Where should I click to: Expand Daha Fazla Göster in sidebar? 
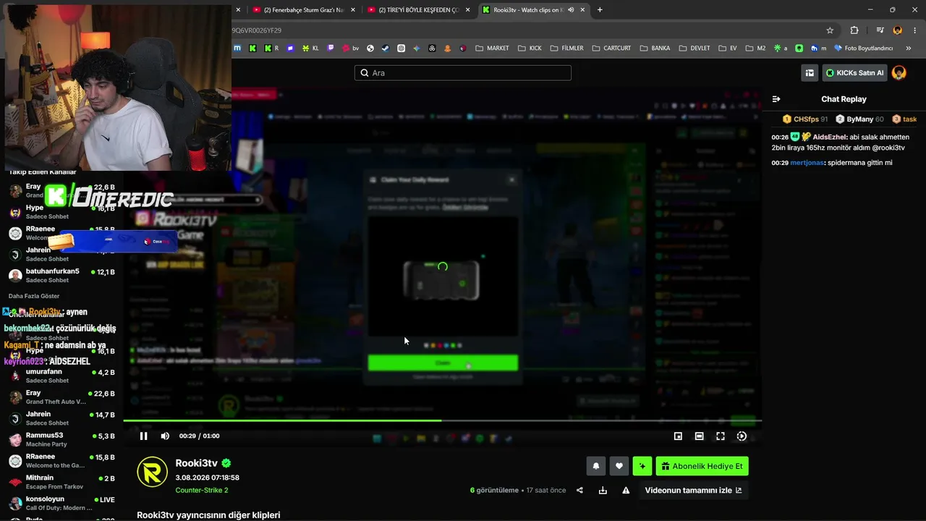pyautogui.click(x=34, y=296)
